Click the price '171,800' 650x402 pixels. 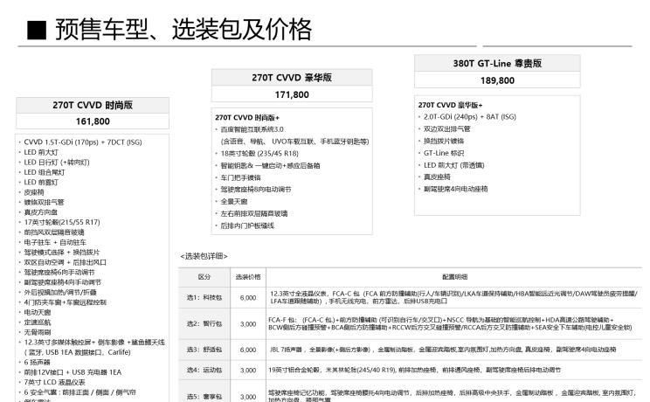click(x=292, y=94)
